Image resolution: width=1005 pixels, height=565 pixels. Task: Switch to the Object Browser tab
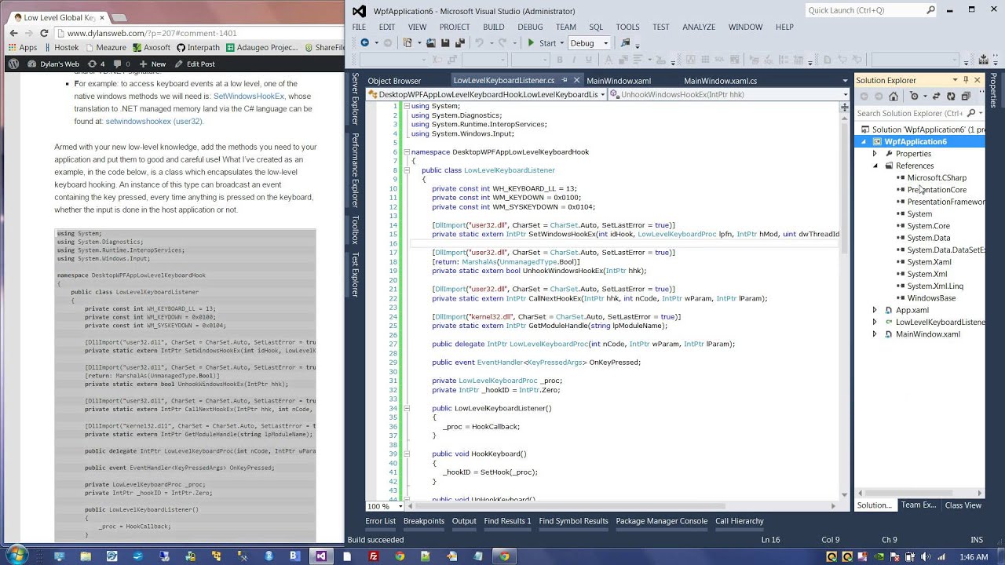pyautogui.click(x=394, y=81)
